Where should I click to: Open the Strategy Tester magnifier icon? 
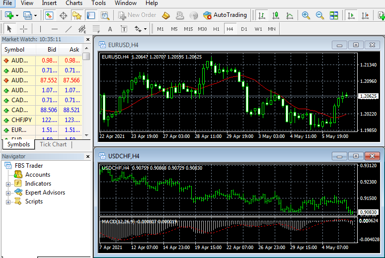(105, 15)
